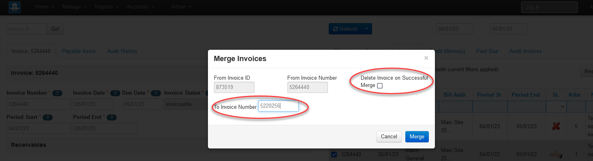The height and width of the screenshot is (161, 593).
Task: Click the red X status icon
Action: (556, 126)
